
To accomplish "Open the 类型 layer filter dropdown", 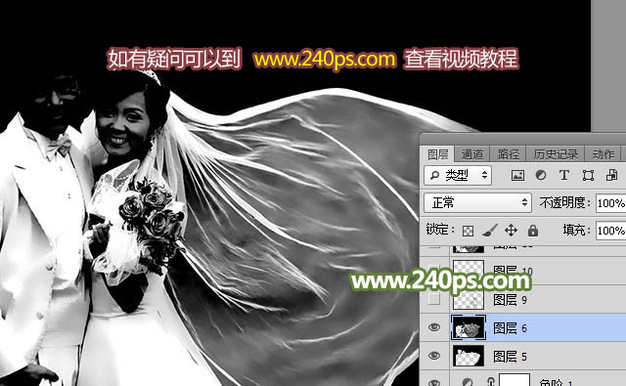I will pos(458,175).
